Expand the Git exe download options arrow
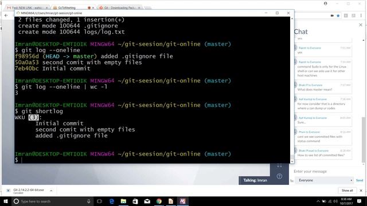The width and height of the screenshot is (367, 206). [51, 191]
